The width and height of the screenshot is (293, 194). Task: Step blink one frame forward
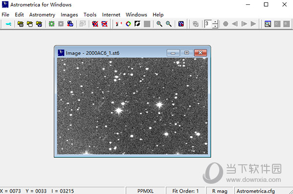[x=244, y=24]
